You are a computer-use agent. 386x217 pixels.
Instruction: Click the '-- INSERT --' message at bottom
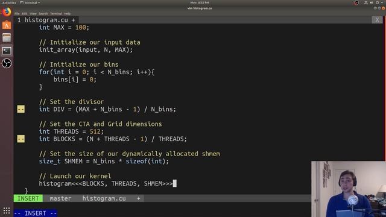pyautogui.click(x=36, y=213)
